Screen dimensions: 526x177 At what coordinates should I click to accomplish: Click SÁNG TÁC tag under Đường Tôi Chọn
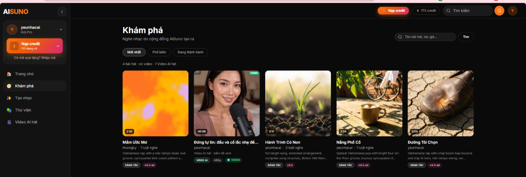[416, 165]
